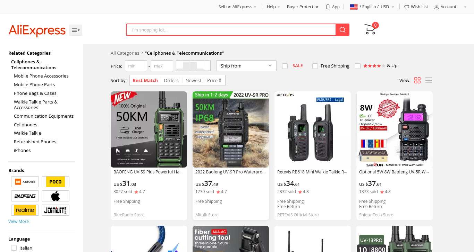Select the Joinwit brand logo
The width and height of the screenshot is (474, 252).
tap(56, 210)
